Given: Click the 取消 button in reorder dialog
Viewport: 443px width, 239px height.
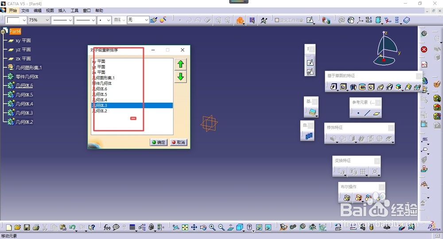Looking at the screenshot, I should pos(179,142).
